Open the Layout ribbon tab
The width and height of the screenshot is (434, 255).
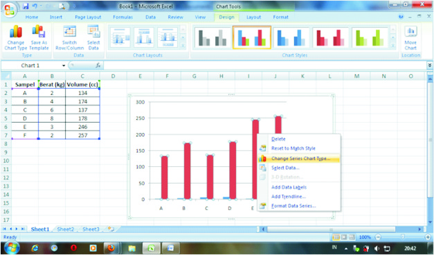(x=253, y=17)
